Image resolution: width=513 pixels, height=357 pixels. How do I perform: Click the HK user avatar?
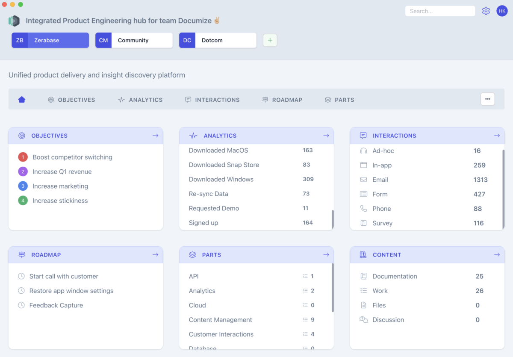coord(502,11)
